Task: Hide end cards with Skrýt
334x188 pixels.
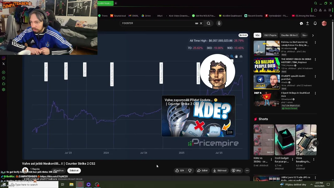Action: (243, 35)
